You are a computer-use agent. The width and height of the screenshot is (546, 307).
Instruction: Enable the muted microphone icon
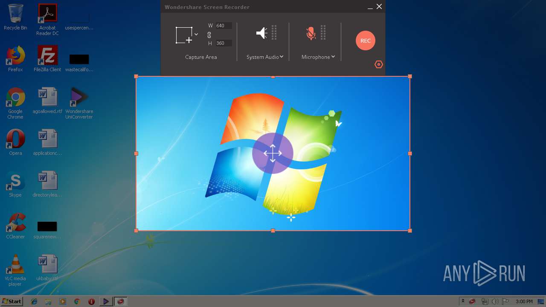point(311,33)
